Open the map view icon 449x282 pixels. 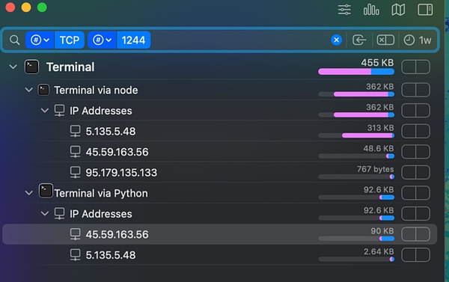coord(398,10)
